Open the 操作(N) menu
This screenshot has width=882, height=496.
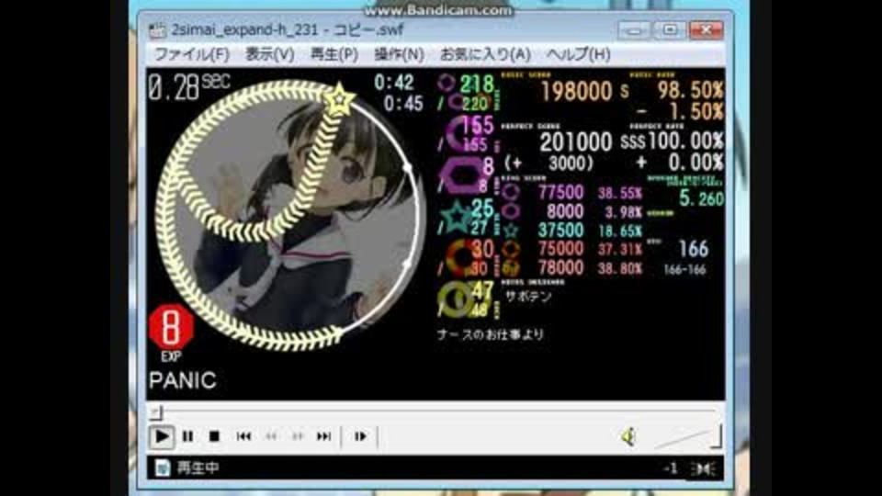click(399, 54)
